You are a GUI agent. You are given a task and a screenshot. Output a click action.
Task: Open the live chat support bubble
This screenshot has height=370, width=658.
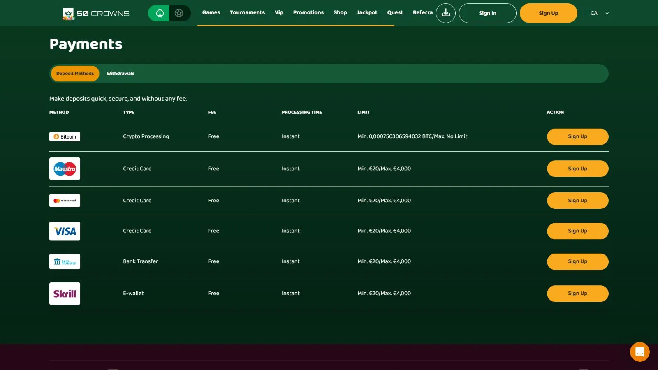point(639,352)
